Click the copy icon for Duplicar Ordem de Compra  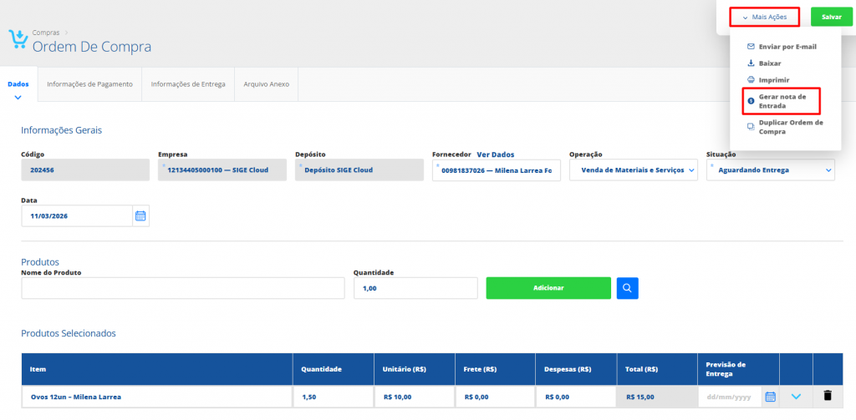(x=751, y=127)
